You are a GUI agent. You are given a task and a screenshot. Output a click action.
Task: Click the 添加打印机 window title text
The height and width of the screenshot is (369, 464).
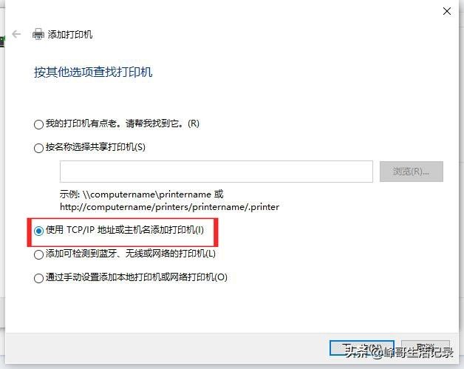point(70,34)
